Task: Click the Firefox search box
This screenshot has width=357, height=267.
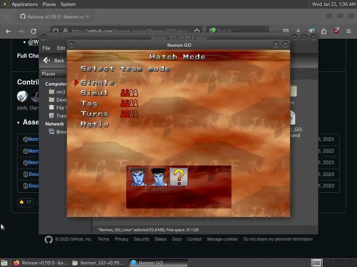Action: click(238, 31)
